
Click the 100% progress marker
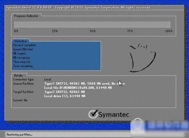point(169,31)
